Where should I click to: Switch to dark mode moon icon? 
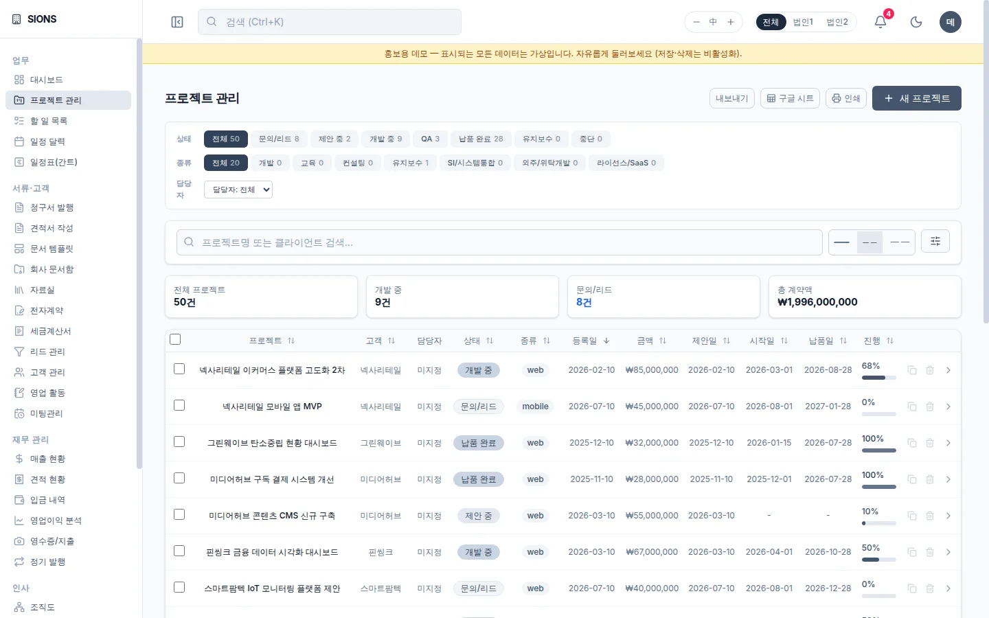click(916, 22)
